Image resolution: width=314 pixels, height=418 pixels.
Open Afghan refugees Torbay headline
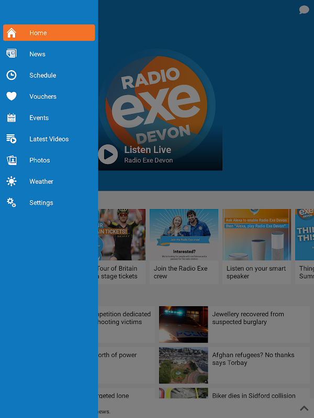[253, 359]
